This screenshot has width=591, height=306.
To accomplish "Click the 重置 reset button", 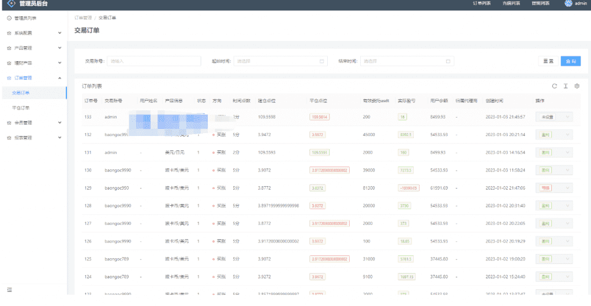I will 548,61.
